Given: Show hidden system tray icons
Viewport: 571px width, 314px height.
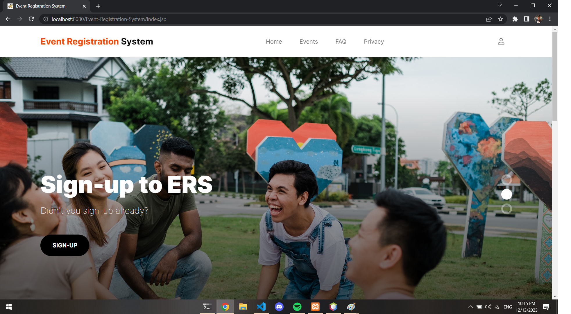Looking at the screenshot, I should [x=470, y=307].
